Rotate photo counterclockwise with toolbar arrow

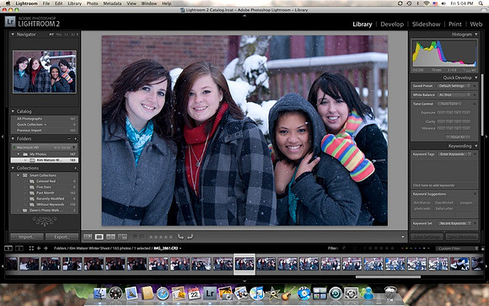pyautogui.click(x=180, y=237)
